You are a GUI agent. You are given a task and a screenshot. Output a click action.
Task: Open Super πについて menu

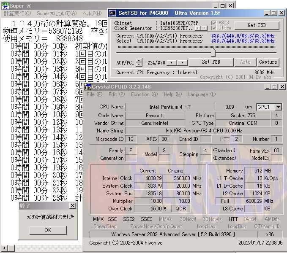click(x=57, y=13)
